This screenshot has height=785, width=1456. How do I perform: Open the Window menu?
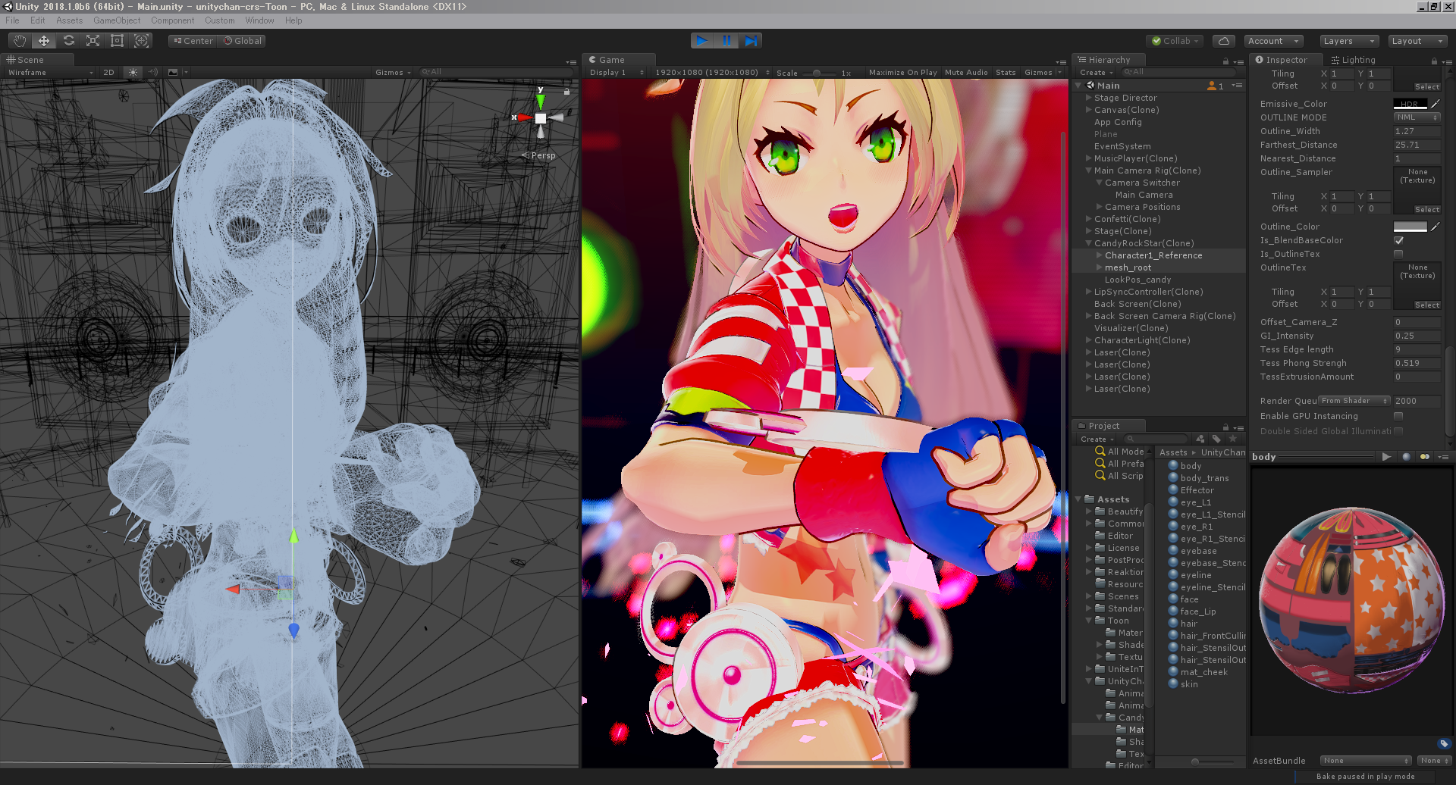coord(259,20)
